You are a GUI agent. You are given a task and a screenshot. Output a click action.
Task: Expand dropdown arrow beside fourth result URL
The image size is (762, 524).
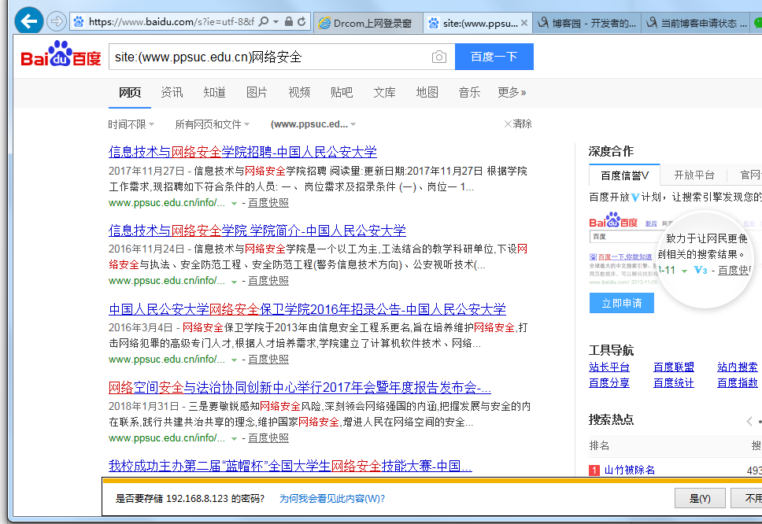[234, 439]
